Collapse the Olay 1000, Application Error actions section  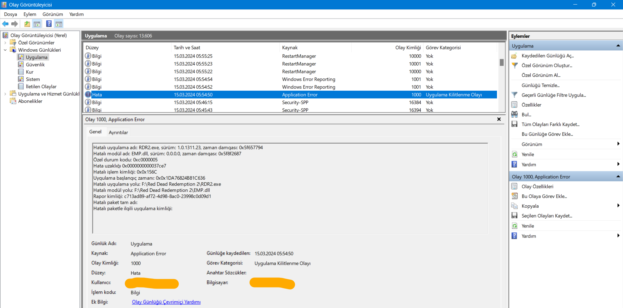click(x=618, y=177)
